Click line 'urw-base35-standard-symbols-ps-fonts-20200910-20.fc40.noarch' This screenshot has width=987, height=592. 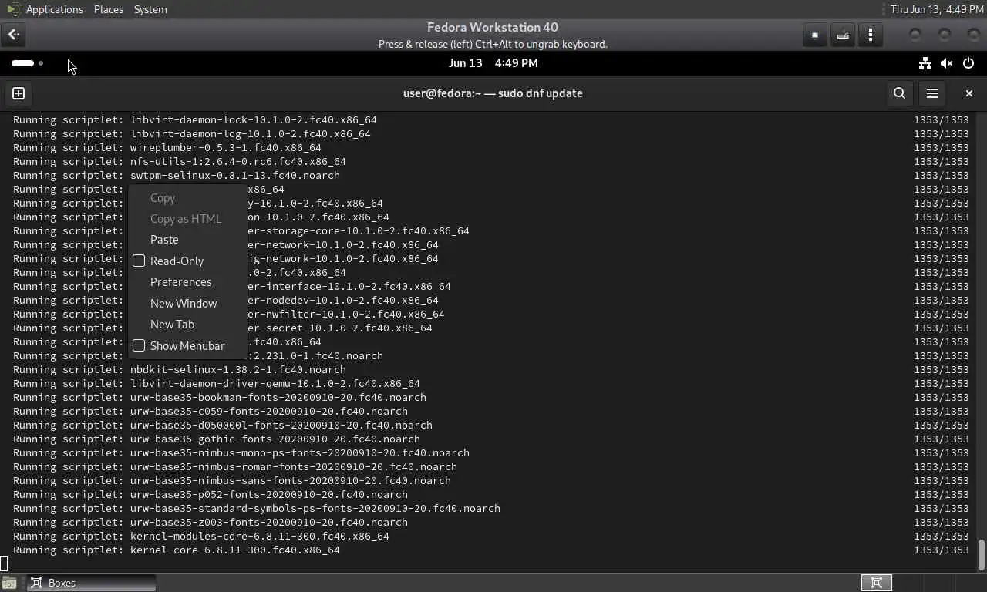[x=315, y=509]
